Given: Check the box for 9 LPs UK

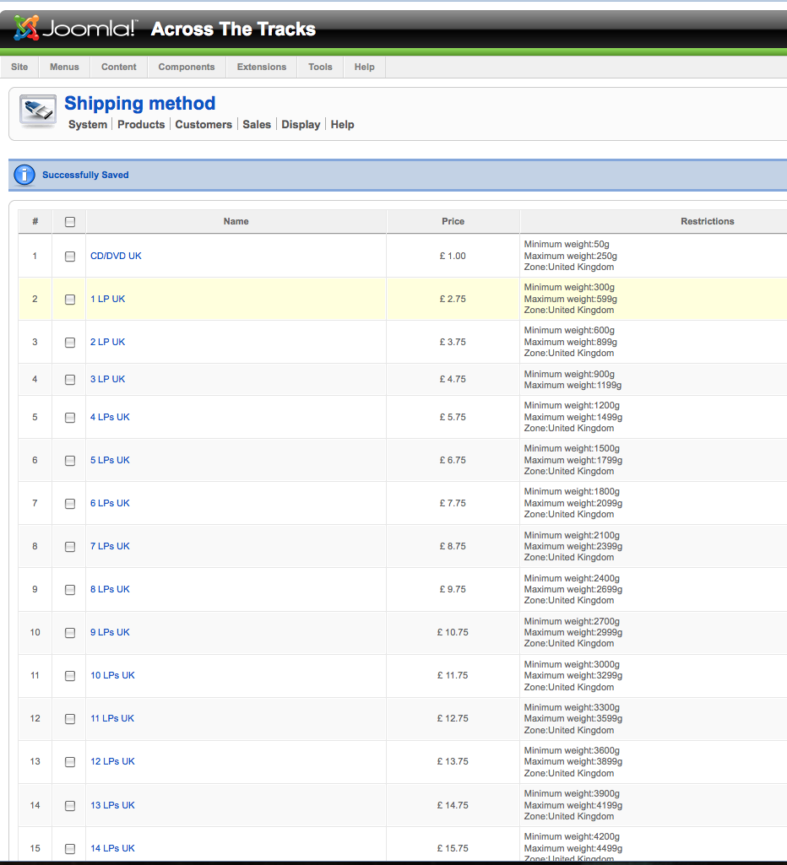Looking at the screenshot, I should point(70,633).
